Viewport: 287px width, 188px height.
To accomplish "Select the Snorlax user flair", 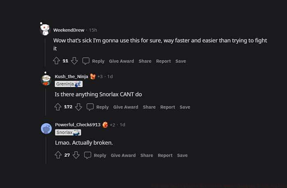I will 68,132.
